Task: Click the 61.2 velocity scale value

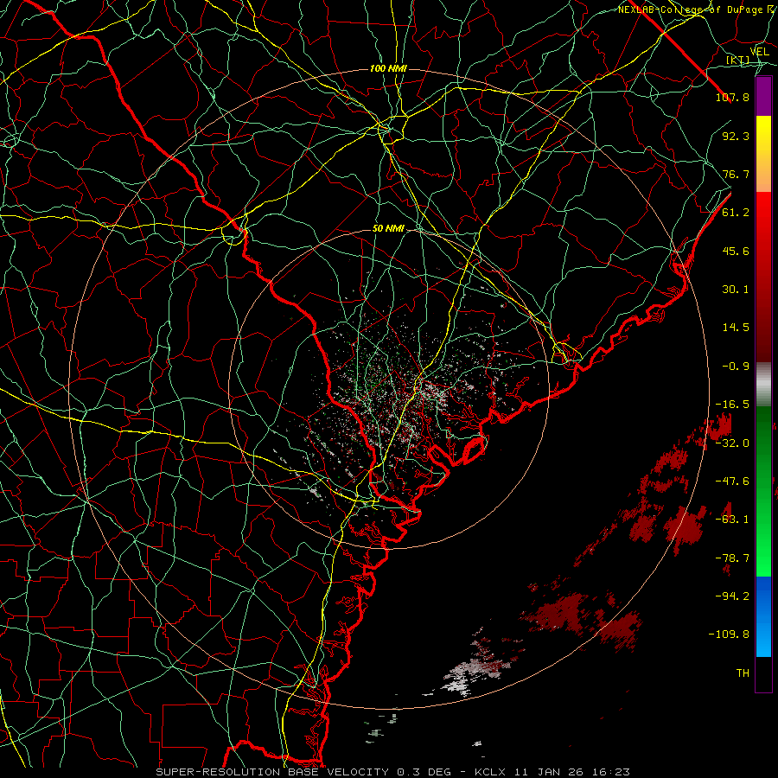Action: click(x=736, y=213)
